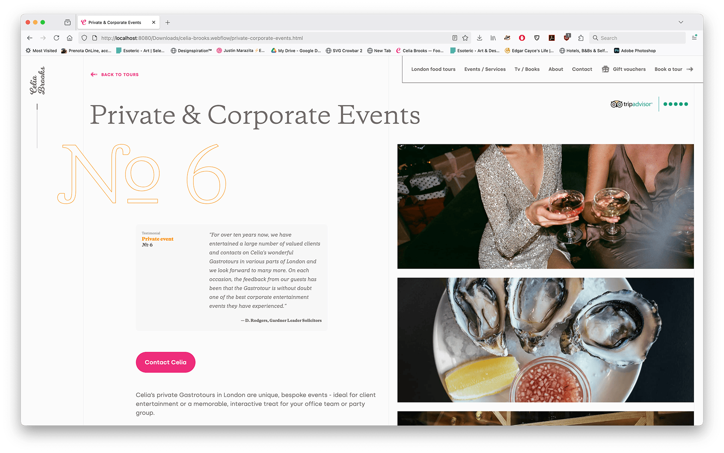Open the London food tours nav item
The width and height of the screenshot is (724, 453).
coord(433,69)
